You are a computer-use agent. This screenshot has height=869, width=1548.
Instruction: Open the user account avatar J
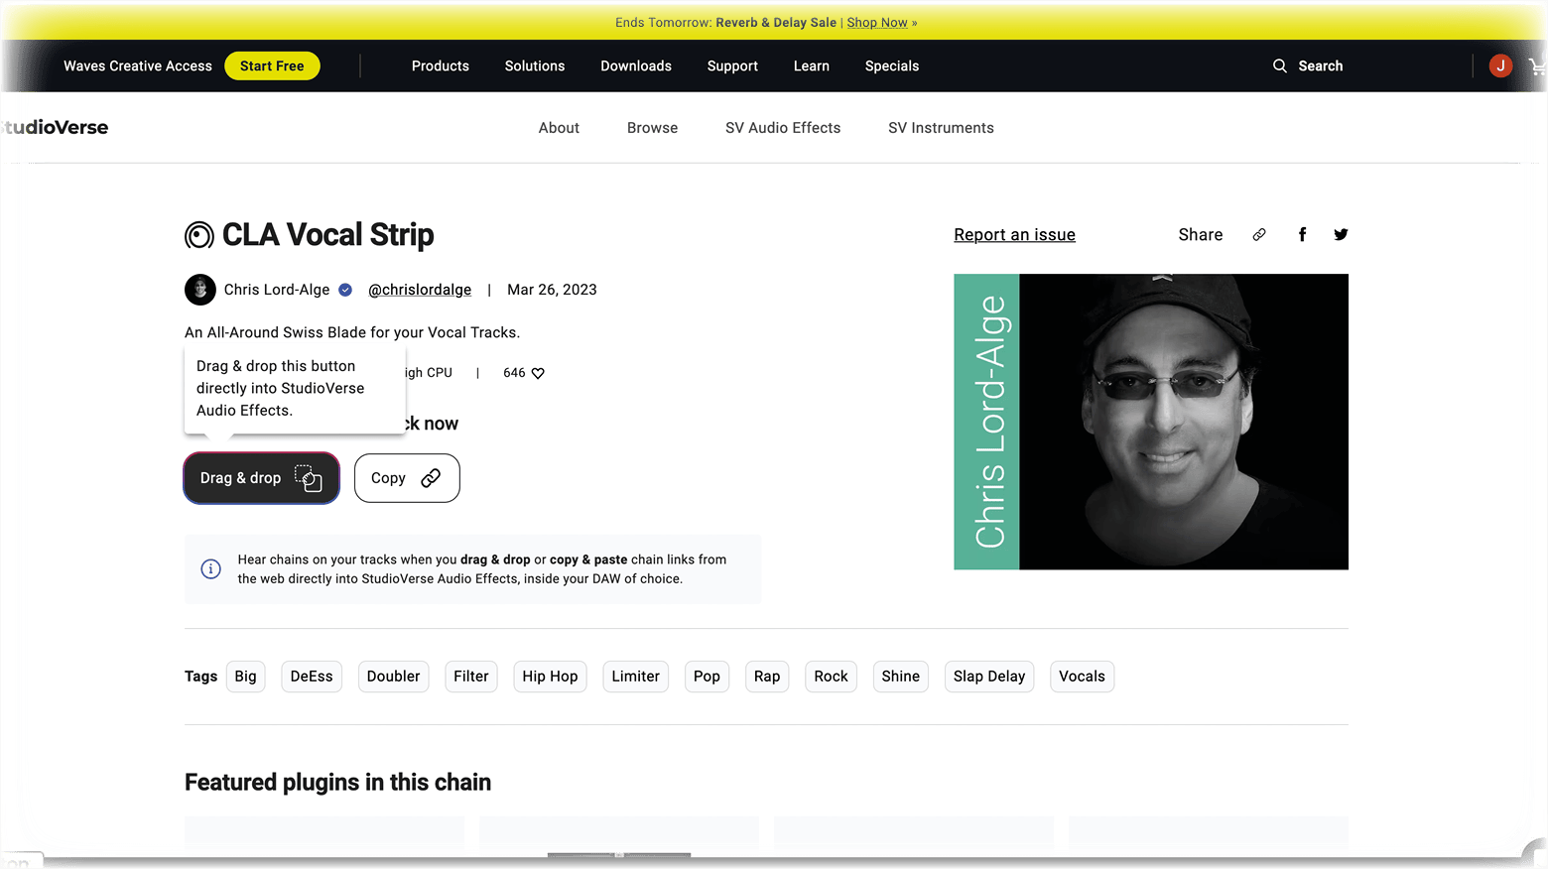[1500, 66]
